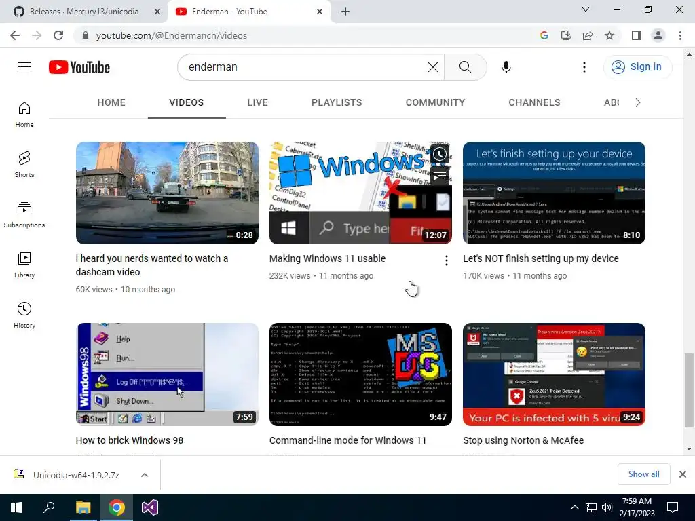Screen dimensions: 695x521
Task: Focus the YouTube search box
Action: (306, 67)
